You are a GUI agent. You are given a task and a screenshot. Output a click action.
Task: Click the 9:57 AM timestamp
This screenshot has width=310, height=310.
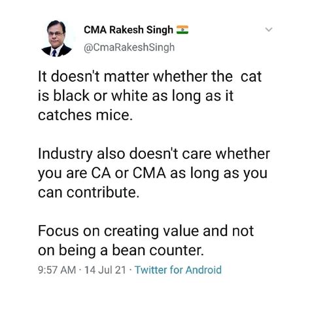coord(57,270)
